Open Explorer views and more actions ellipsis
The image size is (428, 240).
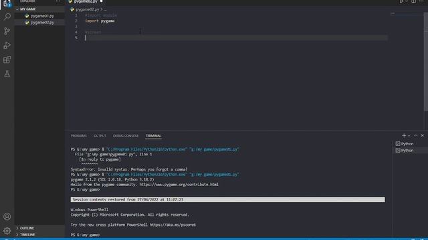58,1
